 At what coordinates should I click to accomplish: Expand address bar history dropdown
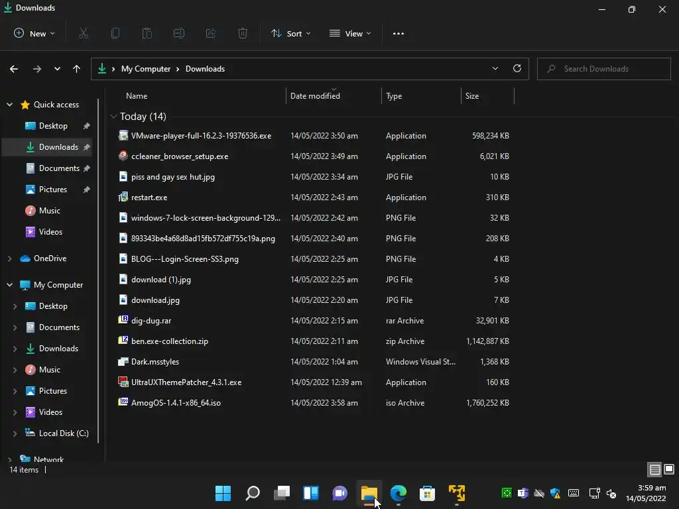(x=495, y=68)
